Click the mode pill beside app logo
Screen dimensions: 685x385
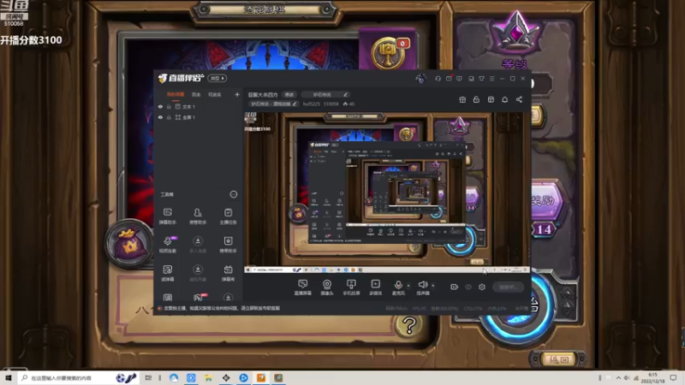coord(217,78)
